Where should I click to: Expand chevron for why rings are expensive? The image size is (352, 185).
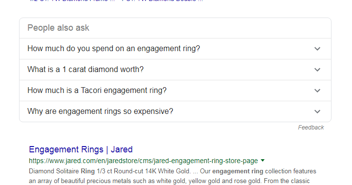(x=317, y=111)
